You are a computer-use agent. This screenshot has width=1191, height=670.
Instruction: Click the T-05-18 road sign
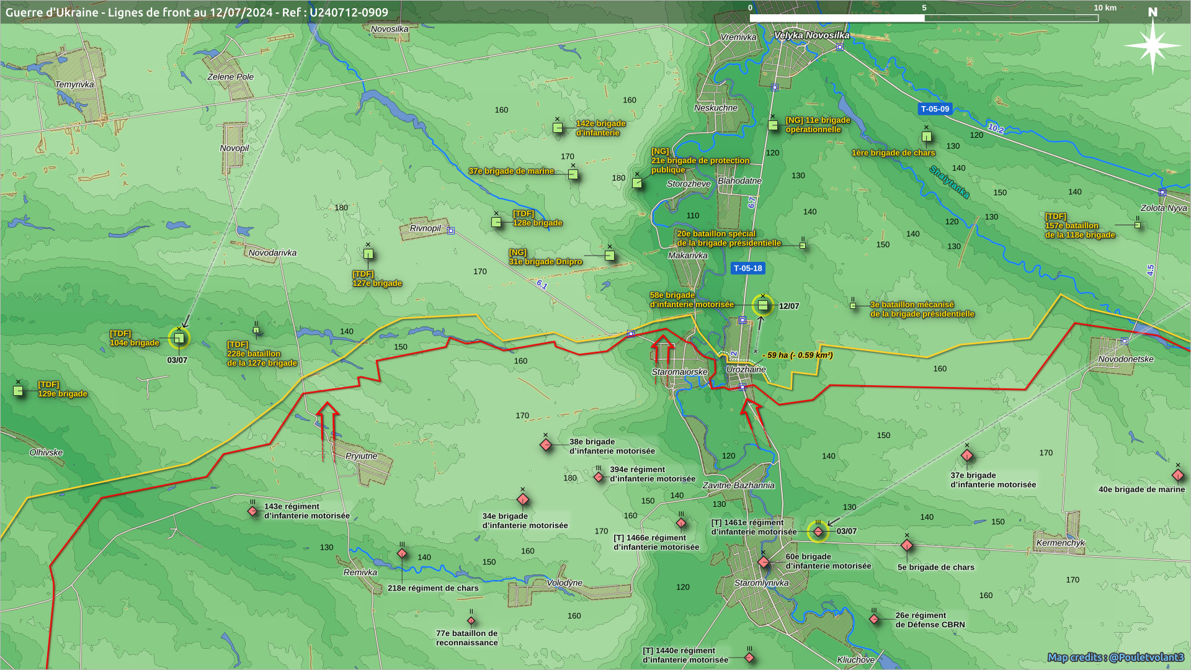click(747, 269)
